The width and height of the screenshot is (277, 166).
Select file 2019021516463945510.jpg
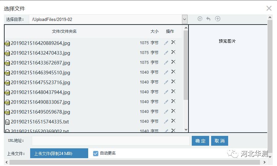(x=40, y=73)
